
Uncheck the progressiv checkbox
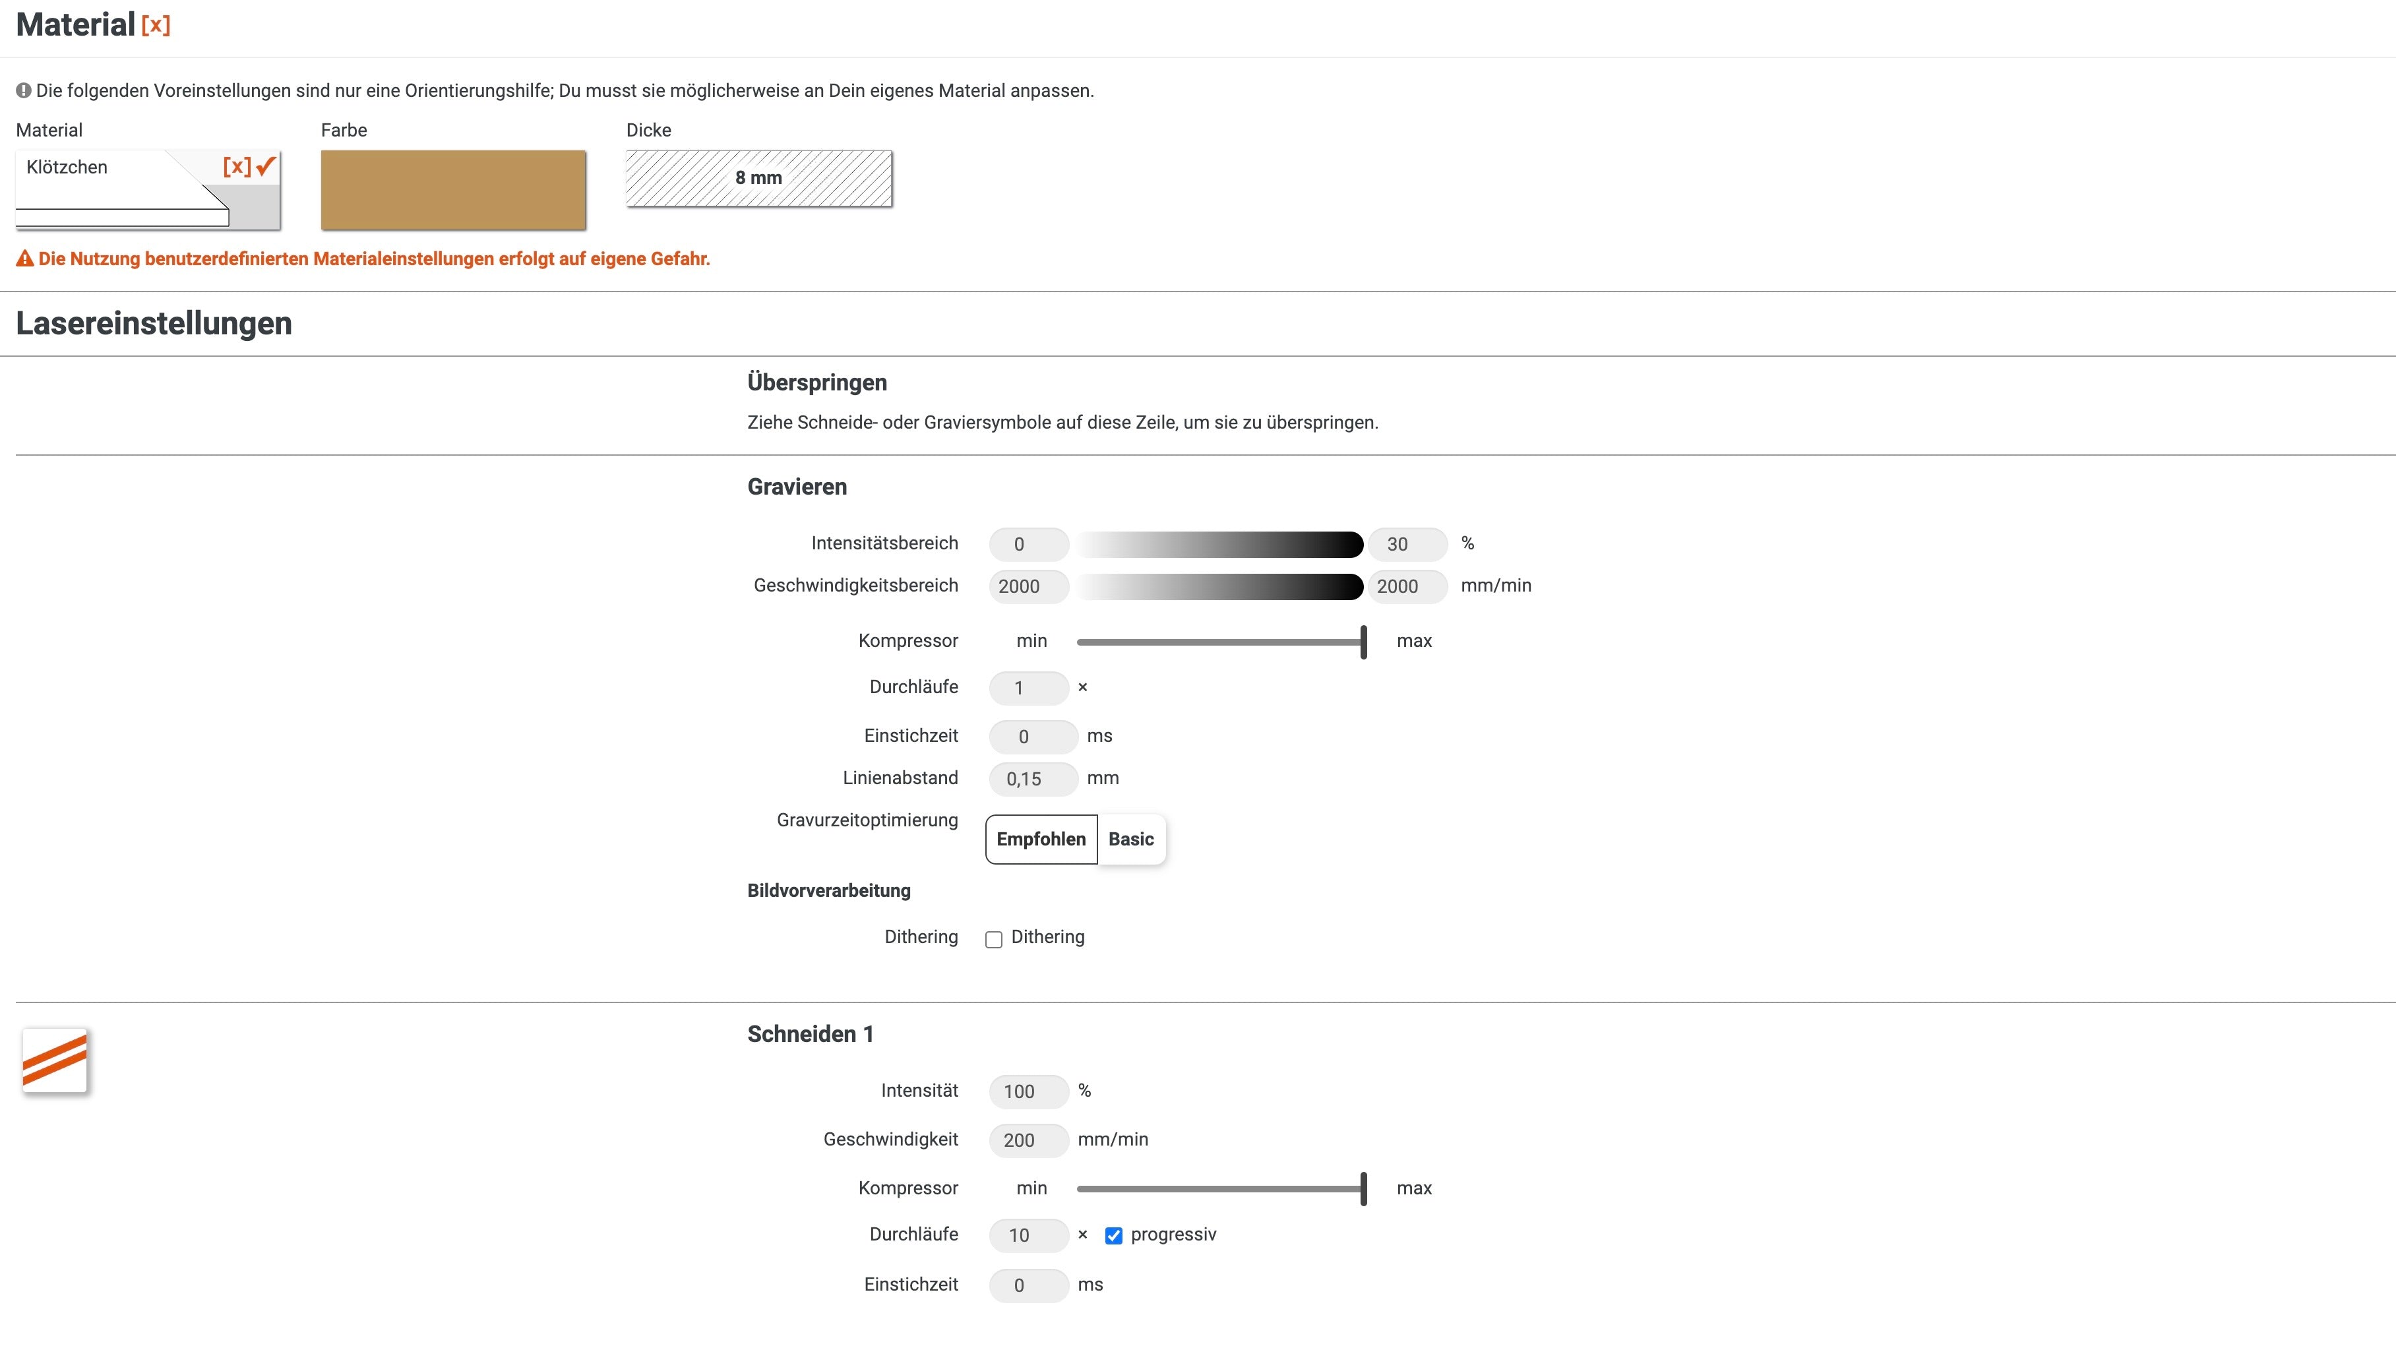click(x=1113, y=1235)
